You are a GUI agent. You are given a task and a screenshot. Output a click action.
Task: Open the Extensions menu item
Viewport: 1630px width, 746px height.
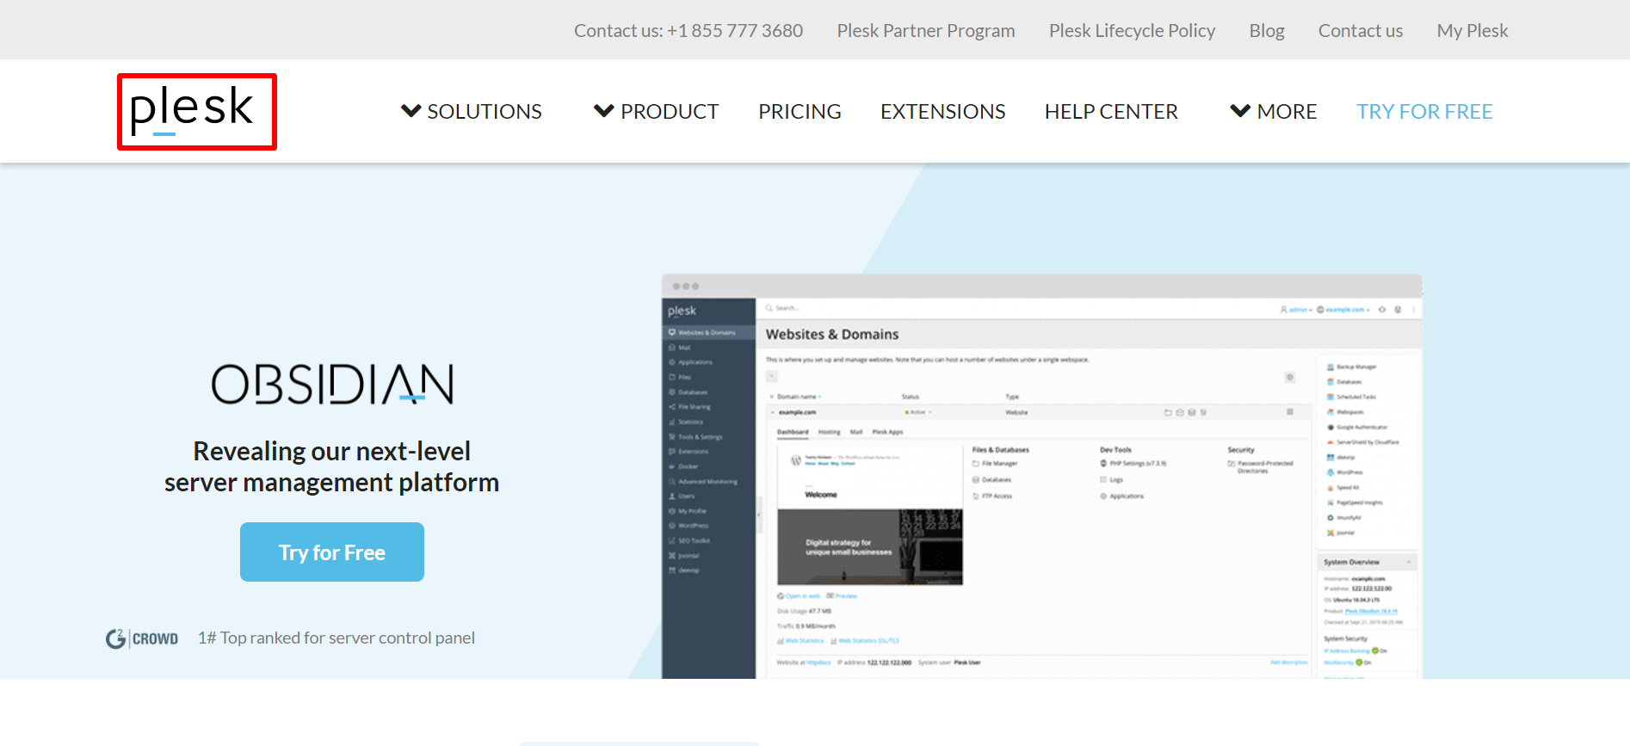[x=942, y=112]
